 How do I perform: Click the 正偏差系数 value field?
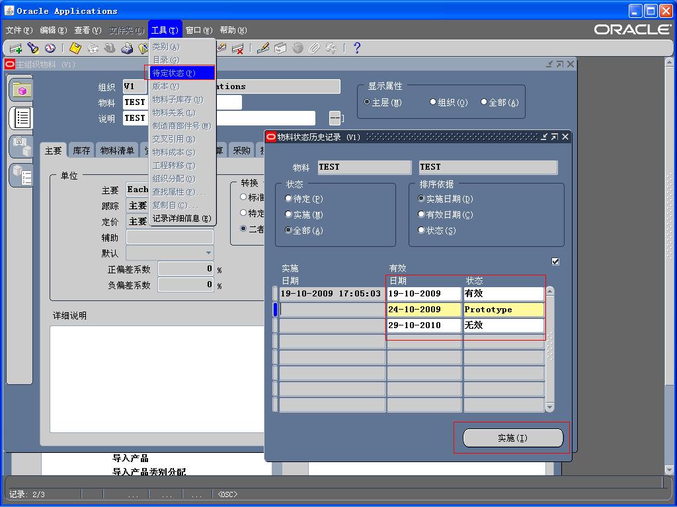(x=186, y=269)
